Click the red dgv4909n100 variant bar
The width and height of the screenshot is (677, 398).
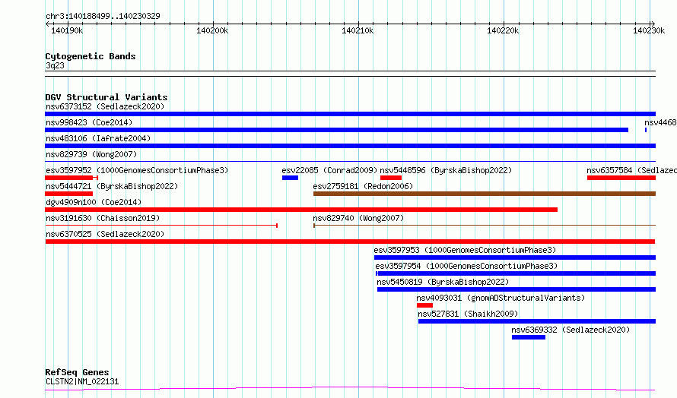tap(301, 210)
